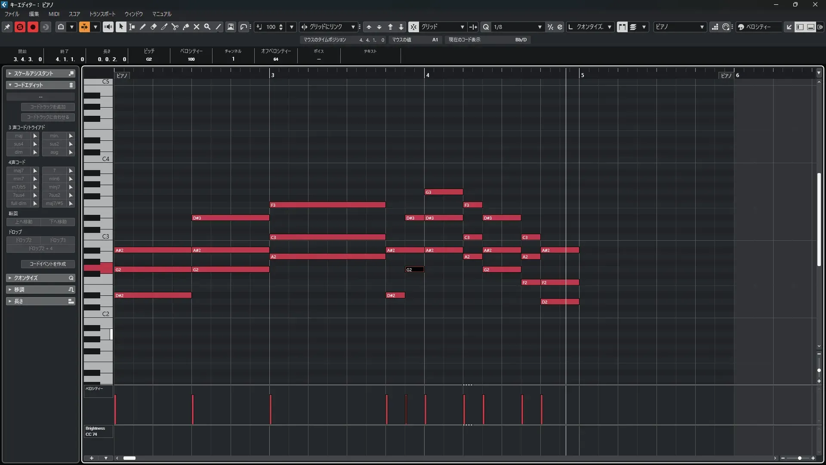Choose the Mute X tool
The height and width of the screenshot is (465, 826).
196,27
